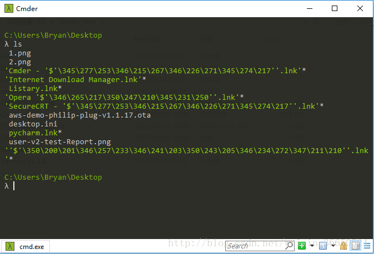Click the magnifier icon in search box
Image resolution: width=374 pixels, height=254 pixels.
[x=289, y=246]
